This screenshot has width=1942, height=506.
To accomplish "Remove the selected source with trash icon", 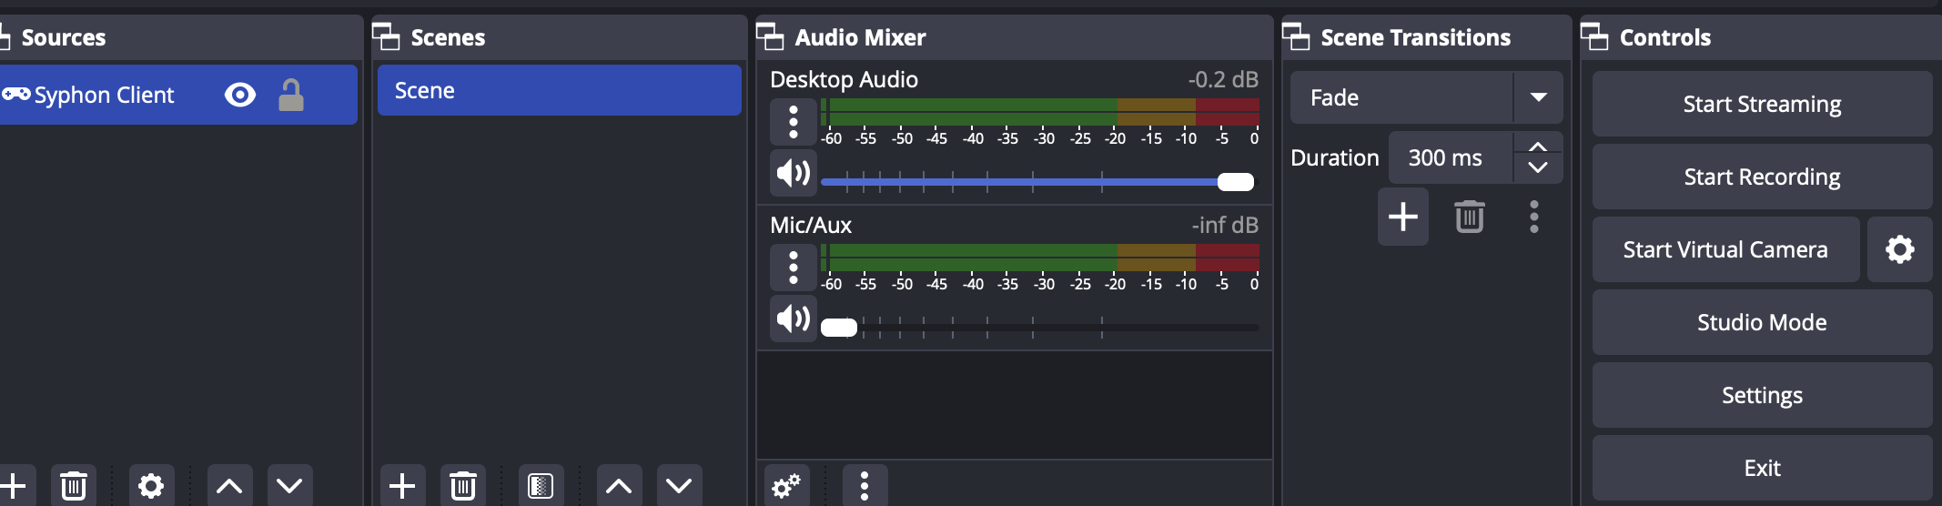I will (x=74, y=486).
